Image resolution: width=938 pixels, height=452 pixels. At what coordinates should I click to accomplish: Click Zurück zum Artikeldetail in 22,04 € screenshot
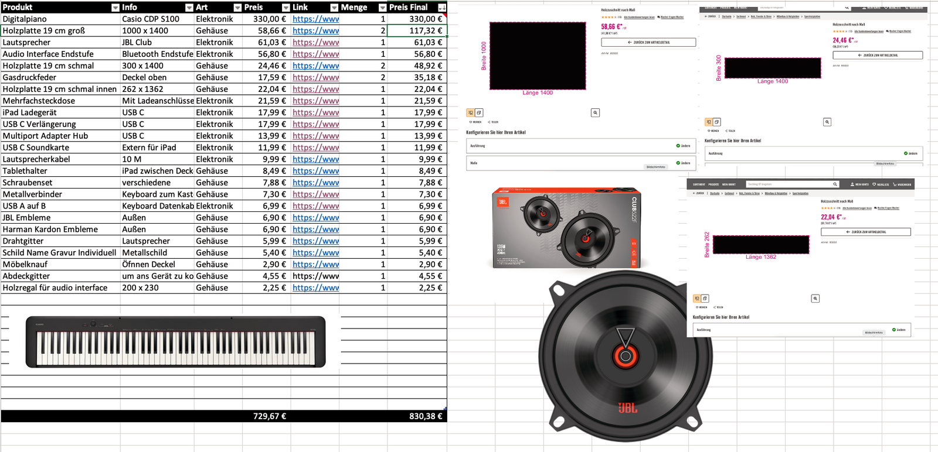[866, 232]
